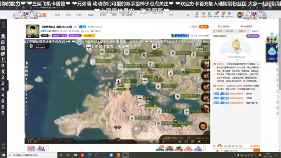Open the 客服 icon at the sidebar bottom

pos(4,146)
